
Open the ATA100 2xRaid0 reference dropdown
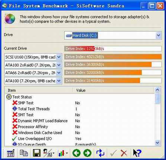pos(59,65)
